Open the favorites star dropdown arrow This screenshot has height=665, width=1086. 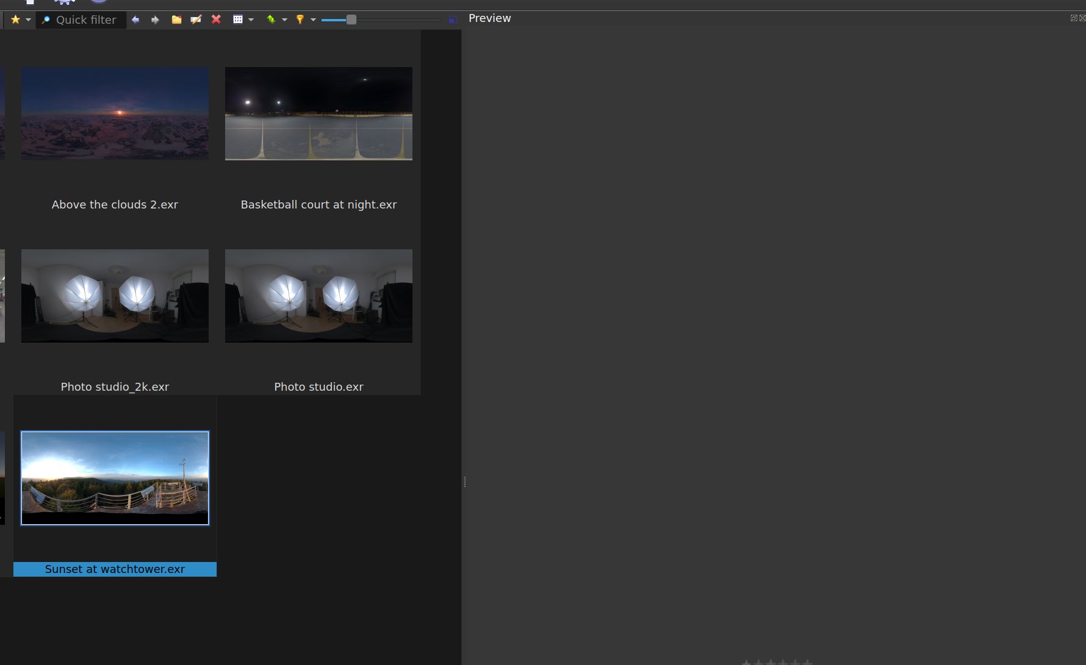(28, 20)
